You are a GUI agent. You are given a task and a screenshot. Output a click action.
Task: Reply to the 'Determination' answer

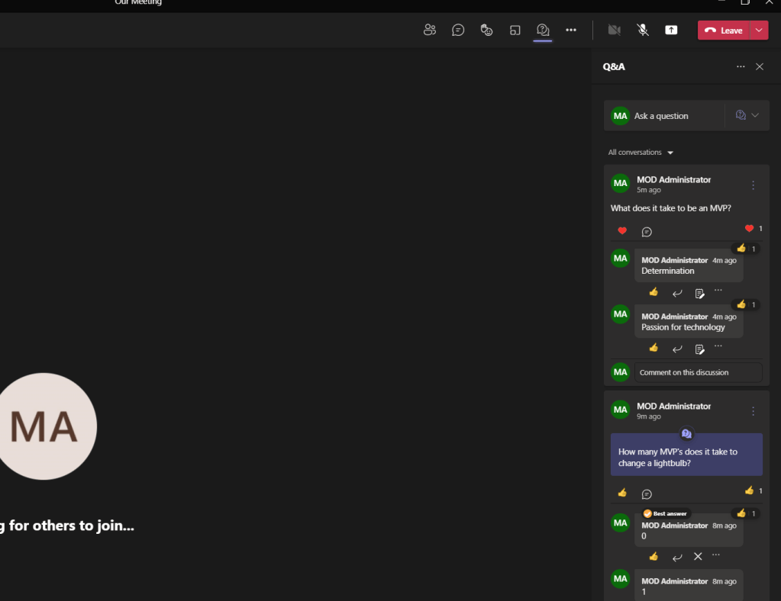[676, 293]
